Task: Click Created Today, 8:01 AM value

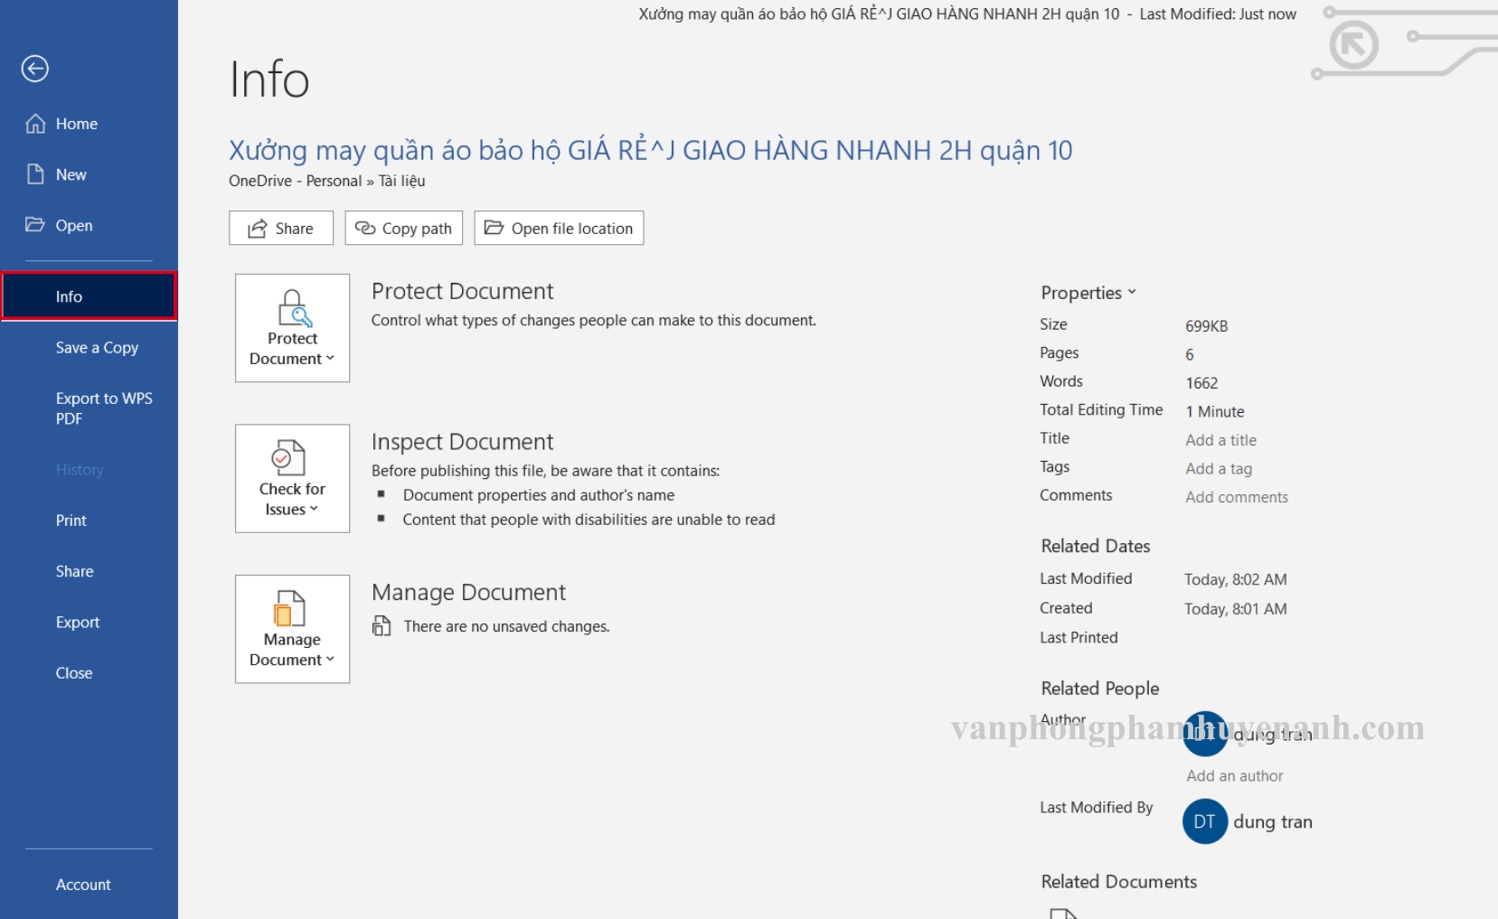Action: [x=1236, y=609]
